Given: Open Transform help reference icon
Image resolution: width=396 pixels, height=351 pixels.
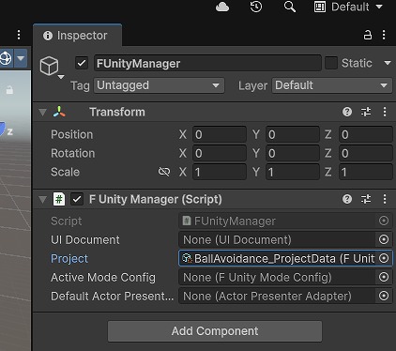Looking at the screenshot, I should coord(347,112).
